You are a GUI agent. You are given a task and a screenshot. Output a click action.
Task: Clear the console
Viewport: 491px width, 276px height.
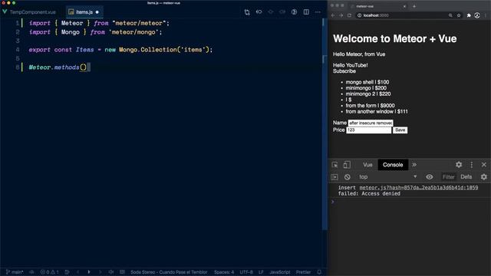348,177
